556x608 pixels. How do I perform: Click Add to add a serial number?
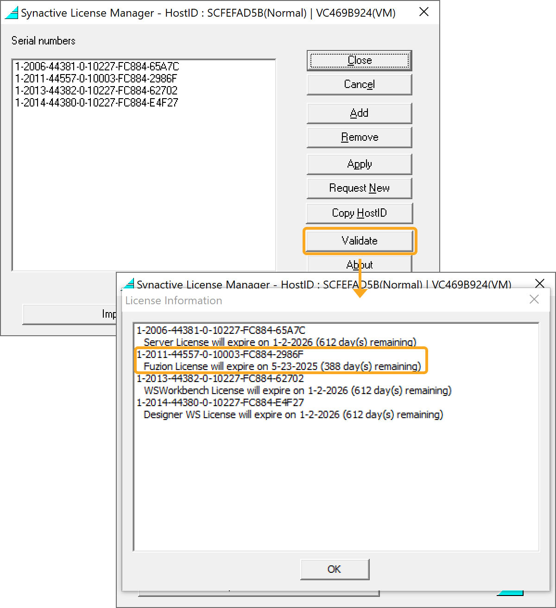(x=359, y=113)
